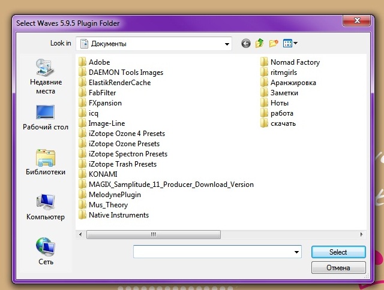Select the Nomad Factory folder

(x=295, y=62)
